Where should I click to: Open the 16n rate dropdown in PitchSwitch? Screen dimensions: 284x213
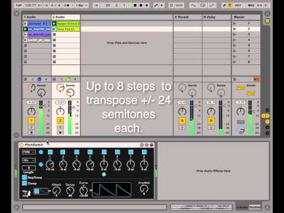coord(29,160)
